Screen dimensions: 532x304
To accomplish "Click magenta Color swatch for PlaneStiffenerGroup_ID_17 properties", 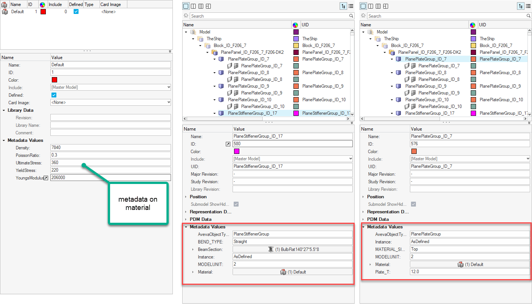I will point(237,151).
